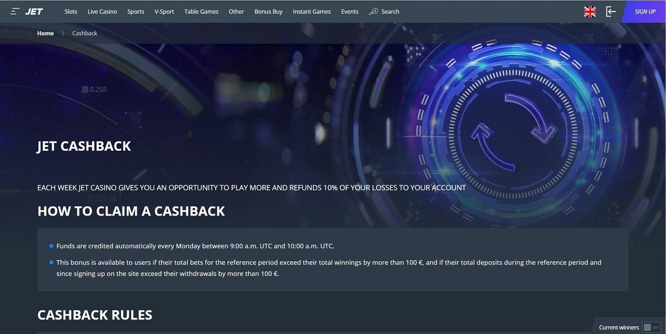Image resolution: width=666 pixels, height=334 pixels.
Task: Expand the Other menu
Action: (x=236, y=12)
